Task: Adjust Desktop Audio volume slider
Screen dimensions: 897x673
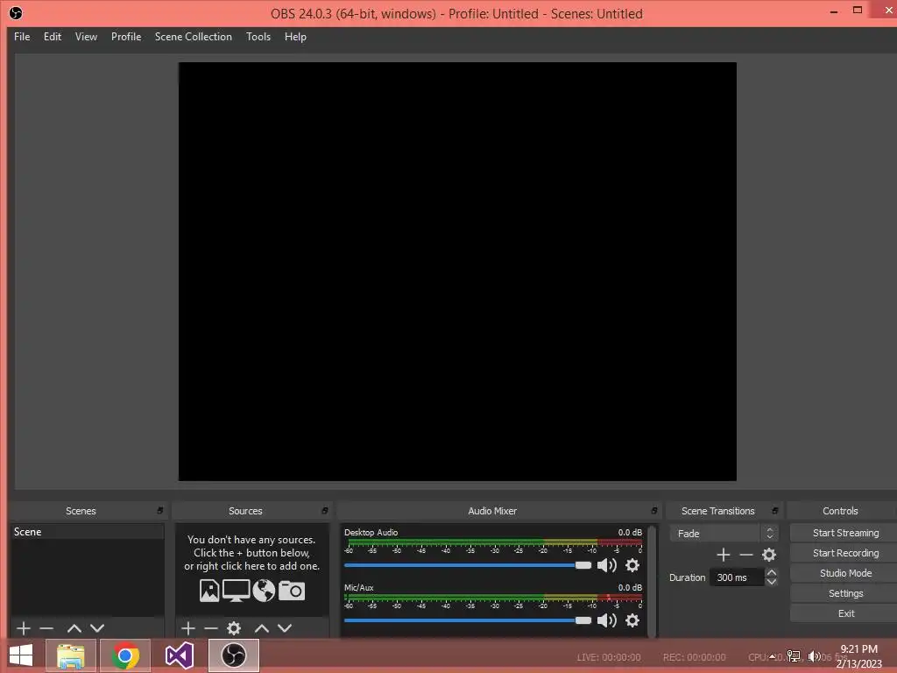Action: tap(468, 565)
